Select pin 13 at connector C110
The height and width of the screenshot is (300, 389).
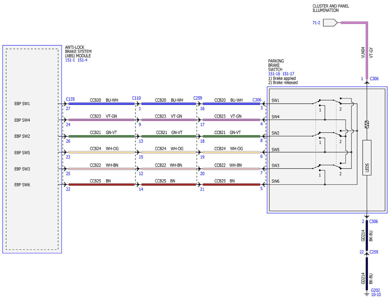coord(141,141)
